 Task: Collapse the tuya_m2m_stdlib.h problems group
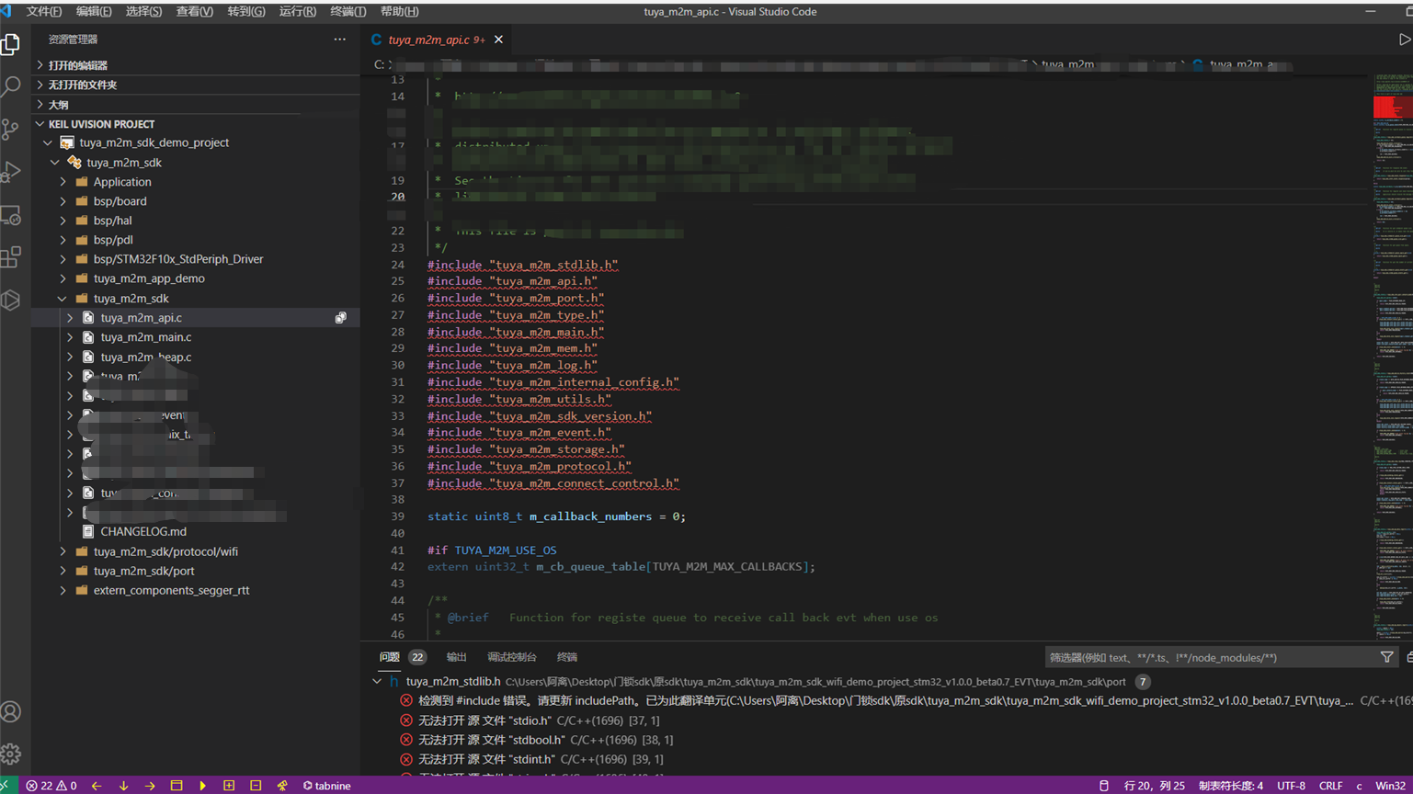[x=377, y=681]
